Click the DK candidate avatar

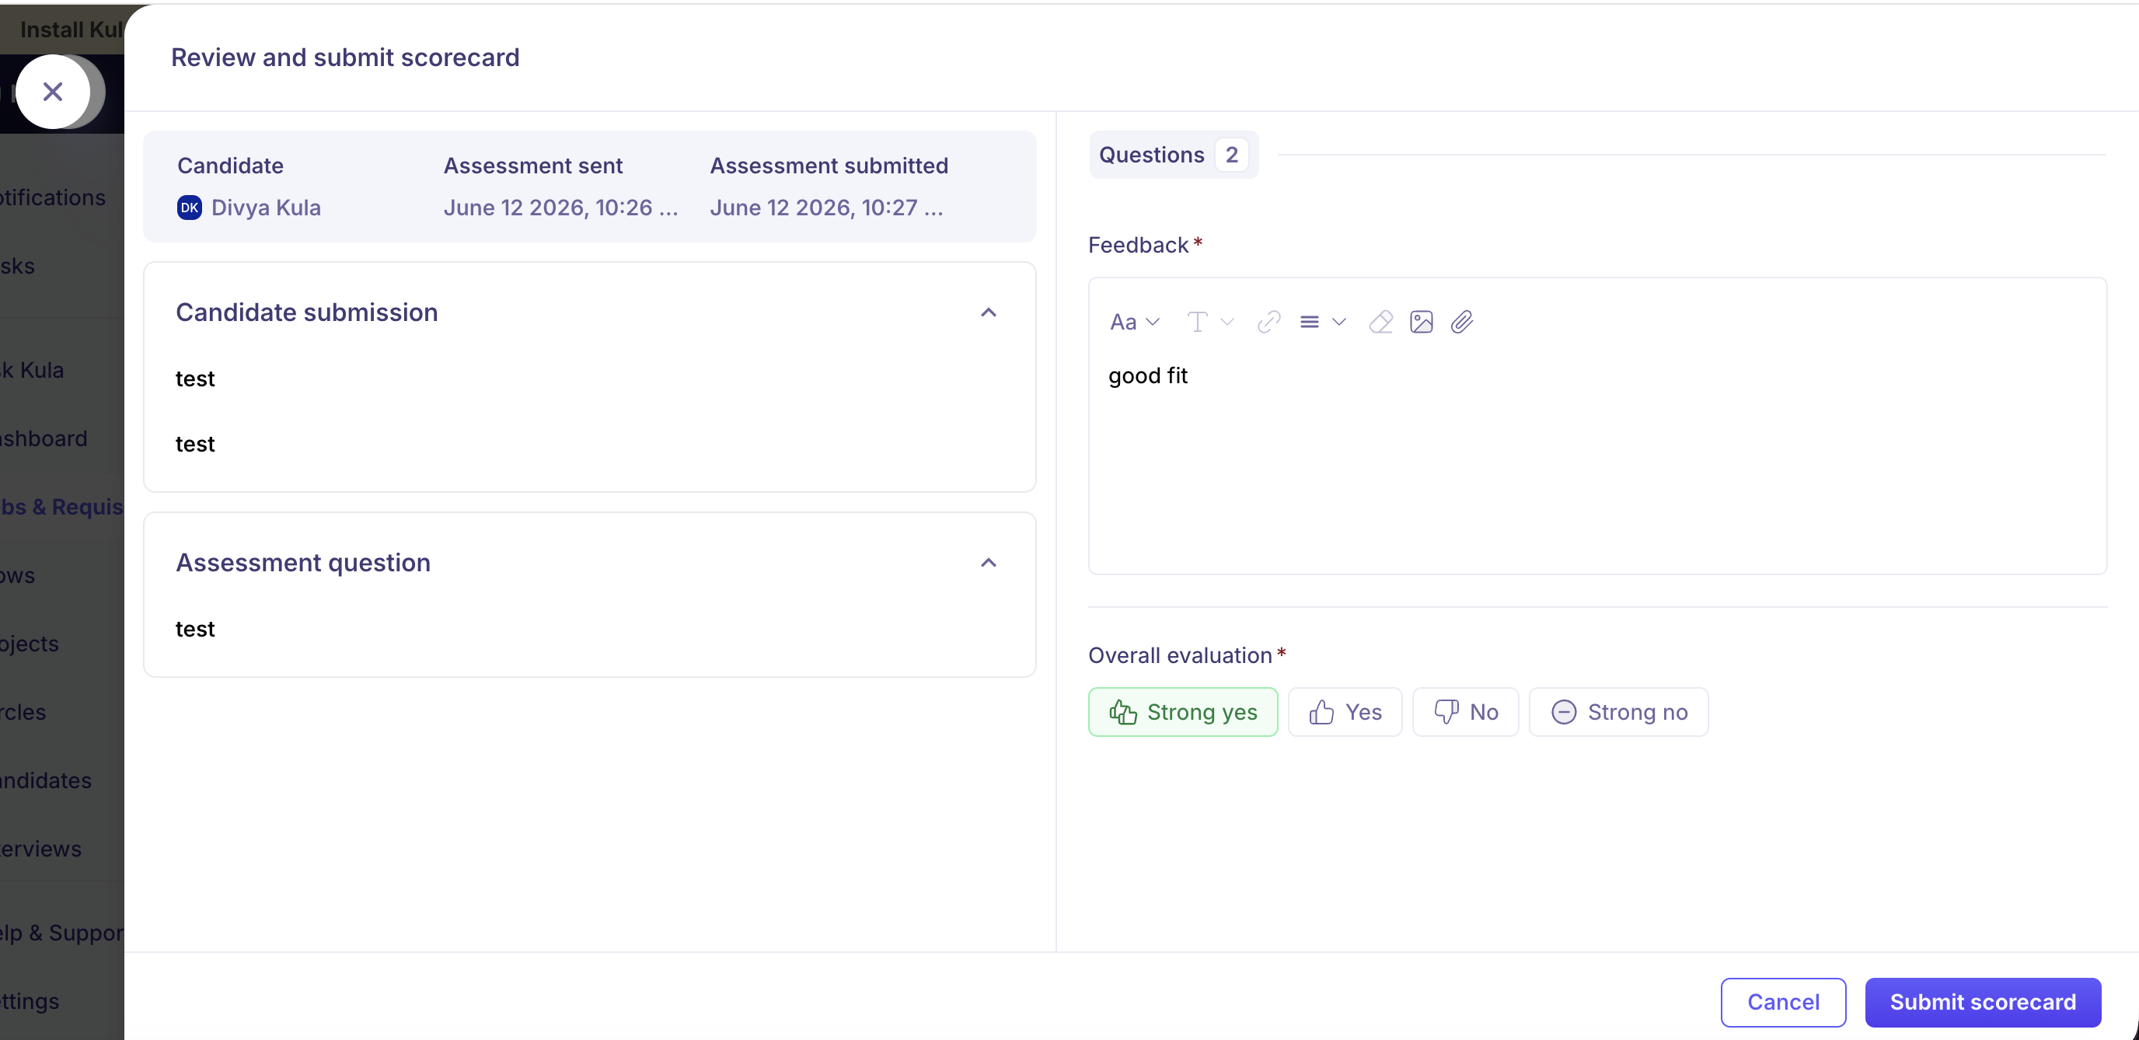[190, 208]
